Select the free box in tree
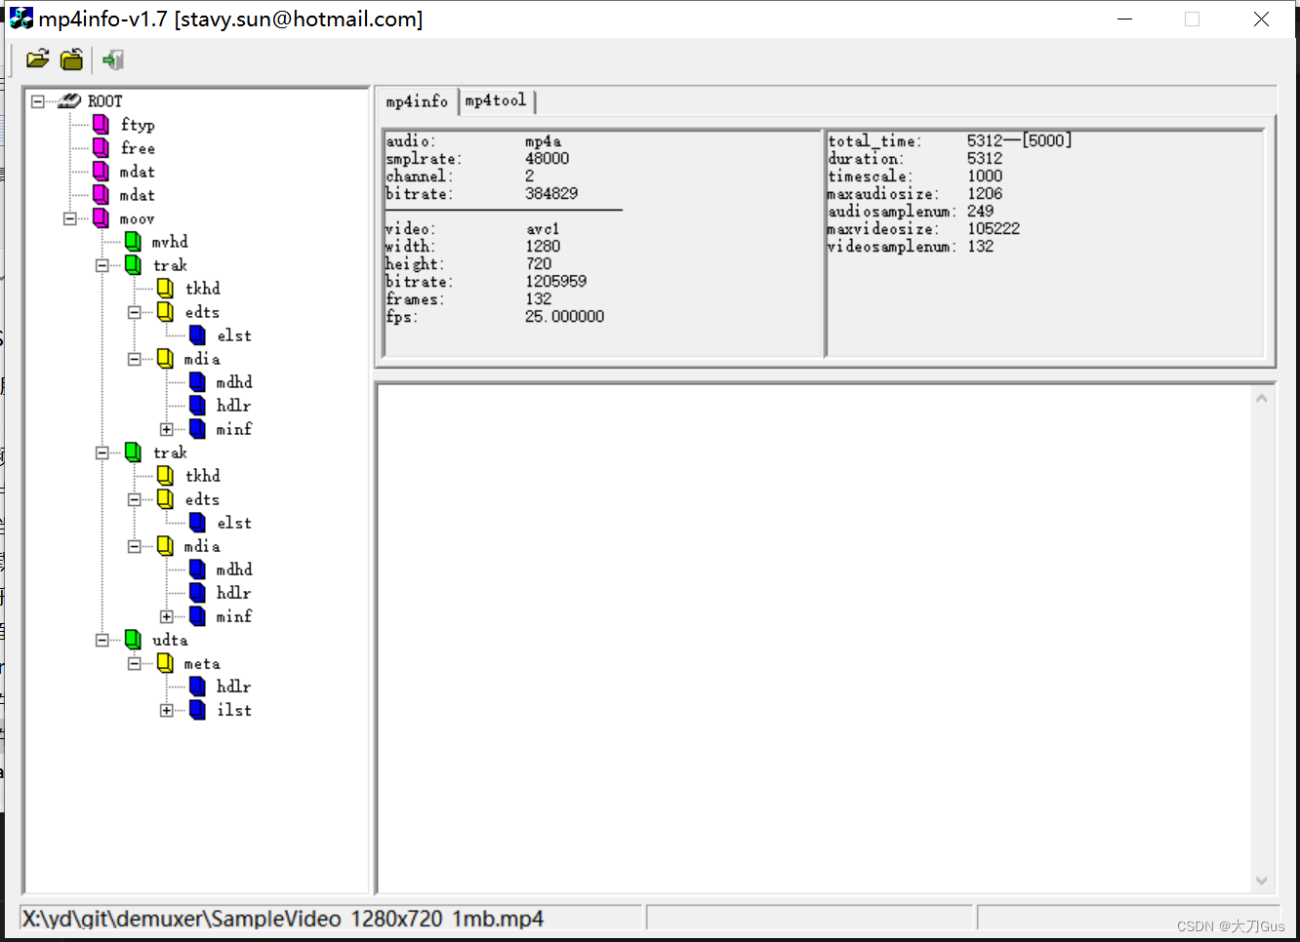 click(138, 148)
